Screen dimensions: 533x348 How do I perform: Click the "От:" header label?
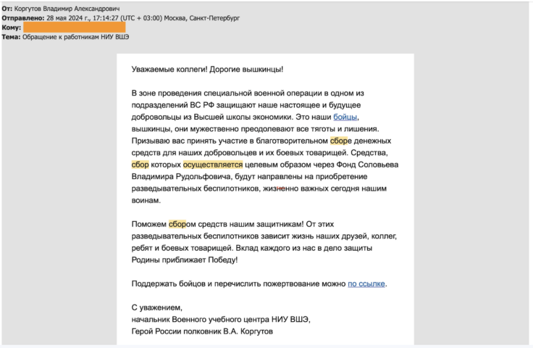(7, 7)
